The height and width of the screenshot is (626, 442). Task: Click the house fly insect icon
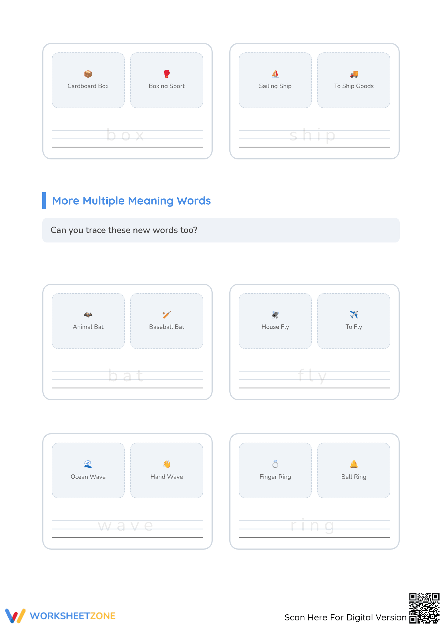coord(275,315)
